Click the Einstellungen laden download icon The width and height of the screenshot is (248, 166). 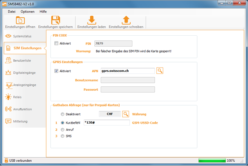[92, 20]
